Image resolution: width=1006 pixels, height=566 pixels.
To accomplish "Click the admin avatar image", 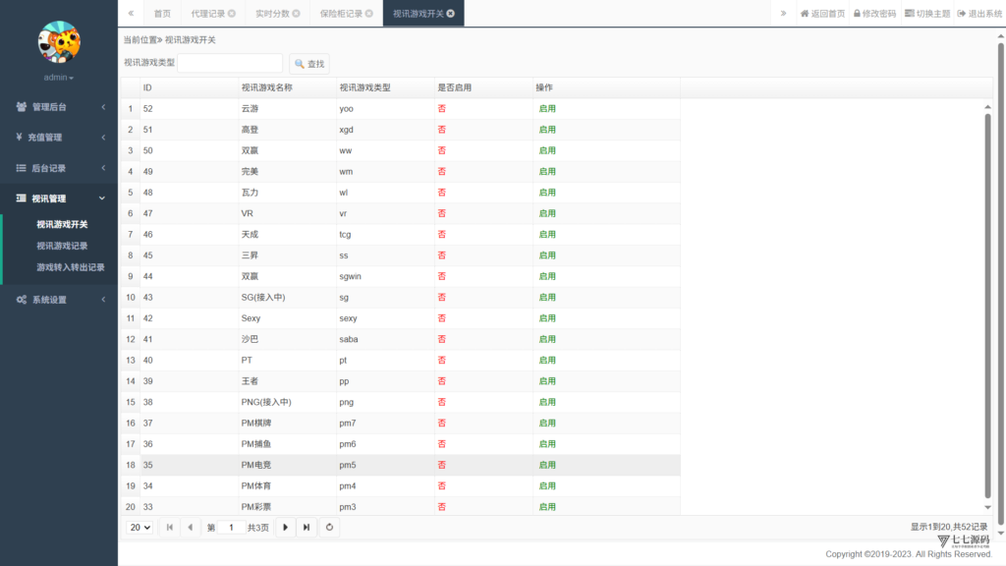I will click(x=58, y=41).
